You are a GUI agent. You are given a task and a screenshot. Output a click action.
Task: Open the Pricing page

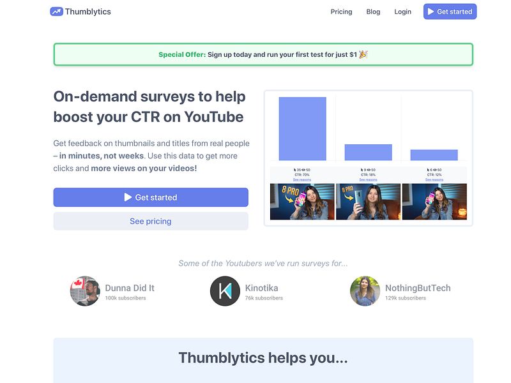341,11
